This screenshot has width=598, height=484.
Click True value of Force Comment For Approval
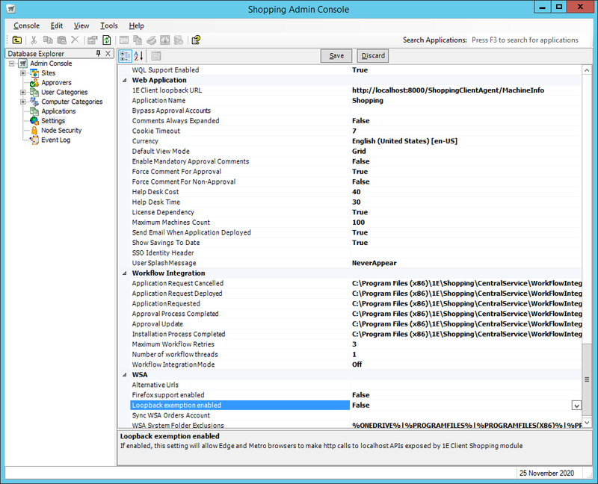coord(360,172)
